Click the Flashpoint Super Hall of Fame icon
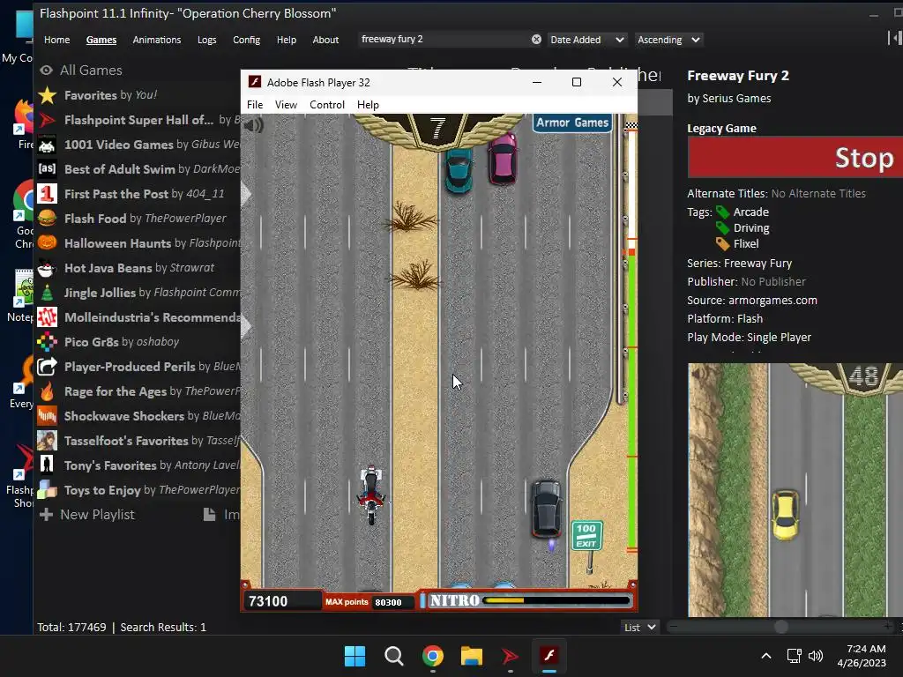This screenshot has height=677, width=903. coord(48,120)
